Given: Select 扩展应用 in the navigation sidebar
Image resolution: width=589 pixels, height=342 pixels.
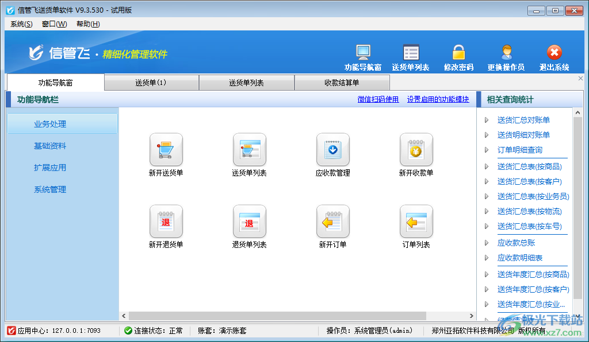Looking at the screenshot, I should [50, 168].
